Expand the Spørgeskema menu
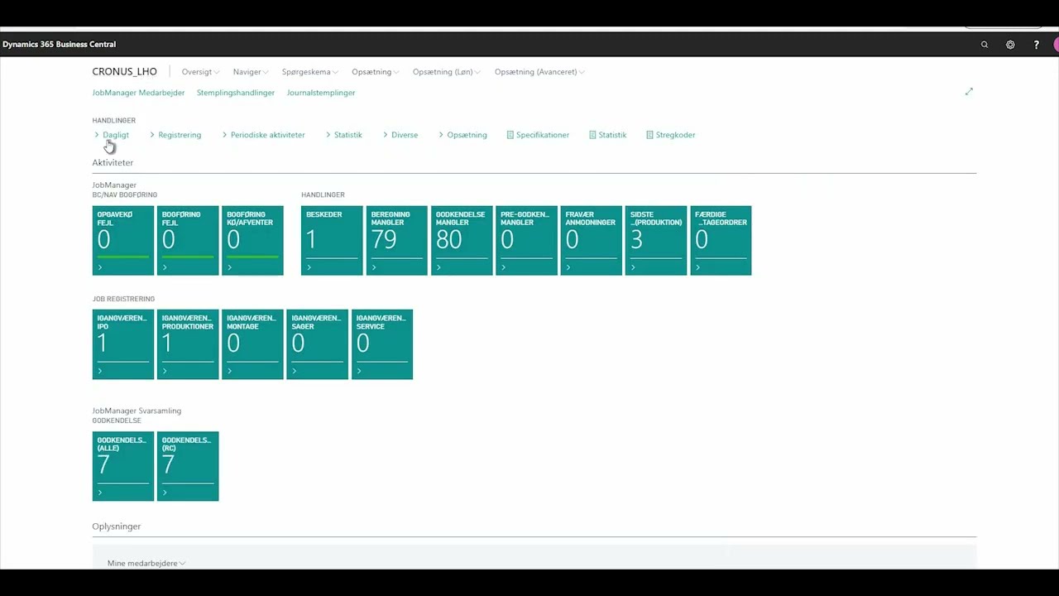 click(x=310, y=72)
